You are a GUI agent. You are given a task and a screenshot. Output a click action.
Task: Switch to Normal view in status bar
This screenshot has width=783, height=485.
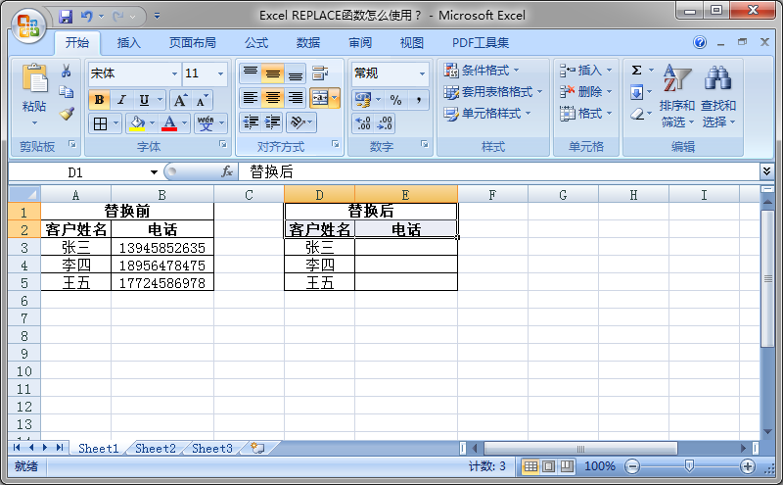[530, 466]
